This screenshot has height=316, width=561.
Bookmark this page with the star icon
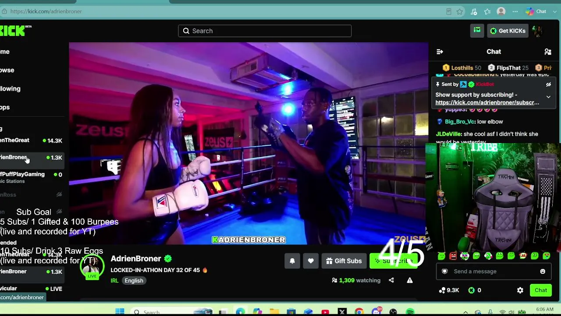point(459,11)
